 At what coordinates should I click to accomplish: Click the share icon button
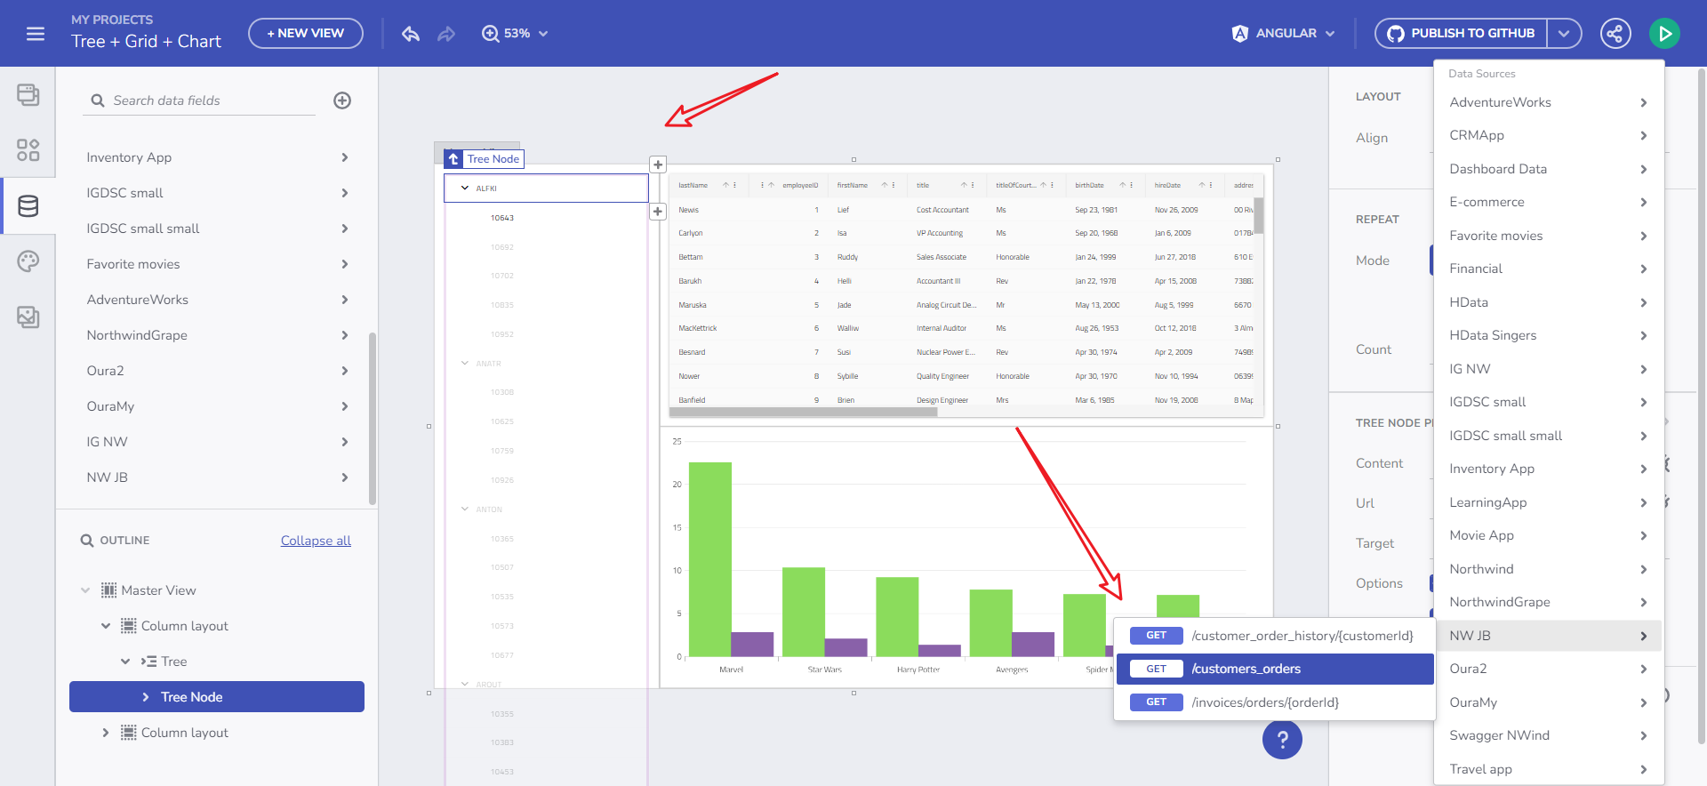(x=1615, y=34)
